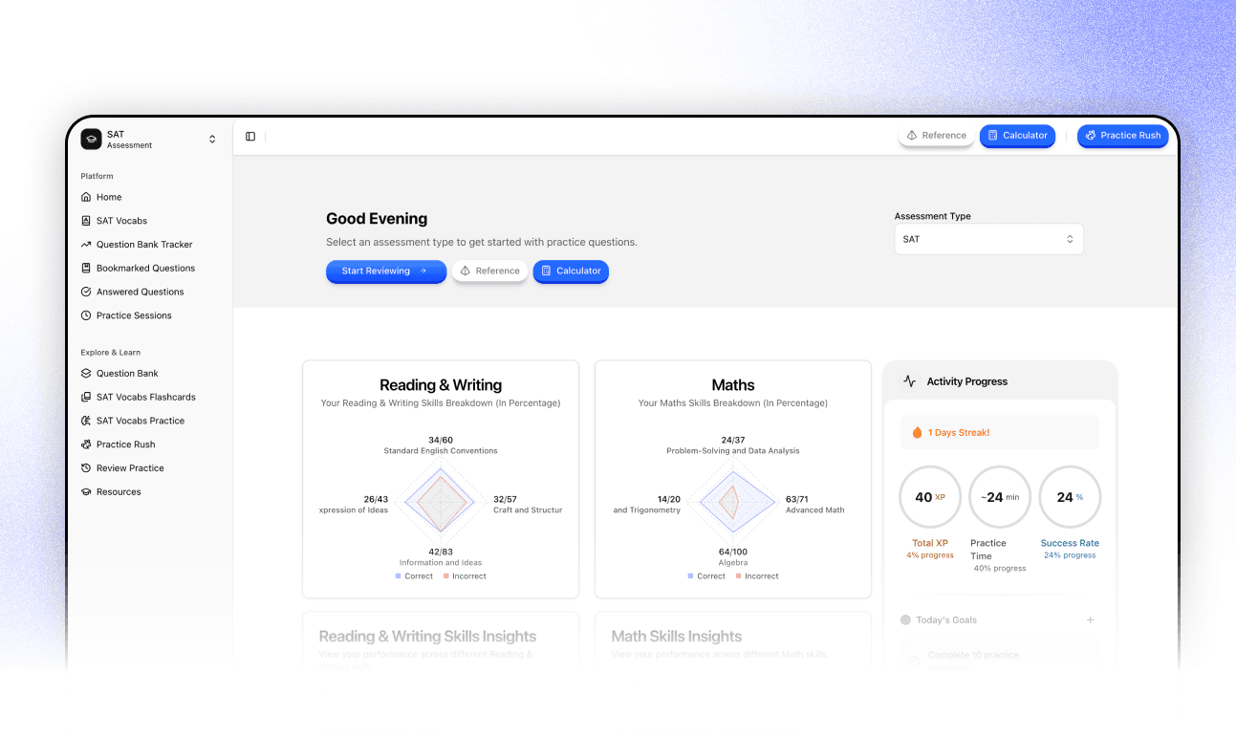Screen dimensions: 1236x737
Task: Click the Question Bank layers icon
Action: [x=86, y=374]
